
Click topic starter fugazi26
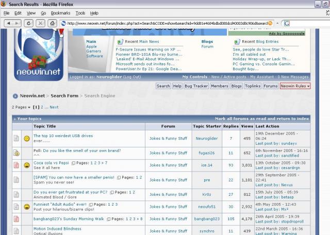207,153
